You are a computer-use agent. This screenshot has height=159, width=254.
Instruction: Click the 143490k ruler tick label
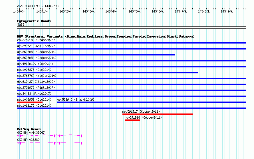[x=227, y=11]
